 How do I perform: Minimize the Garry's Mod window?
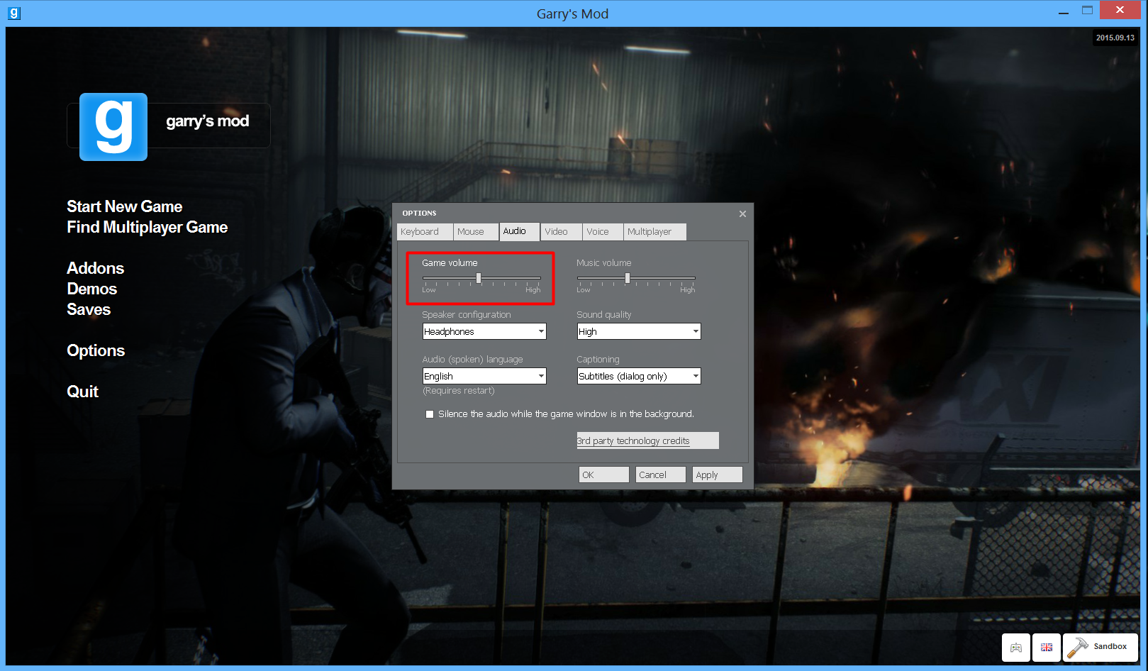pyautogui.click(x=1064, y=12)
